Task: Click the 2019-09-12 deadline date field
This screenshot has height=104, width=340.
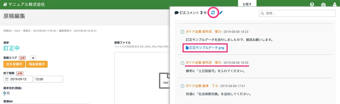Action: [x=18, y=79]
